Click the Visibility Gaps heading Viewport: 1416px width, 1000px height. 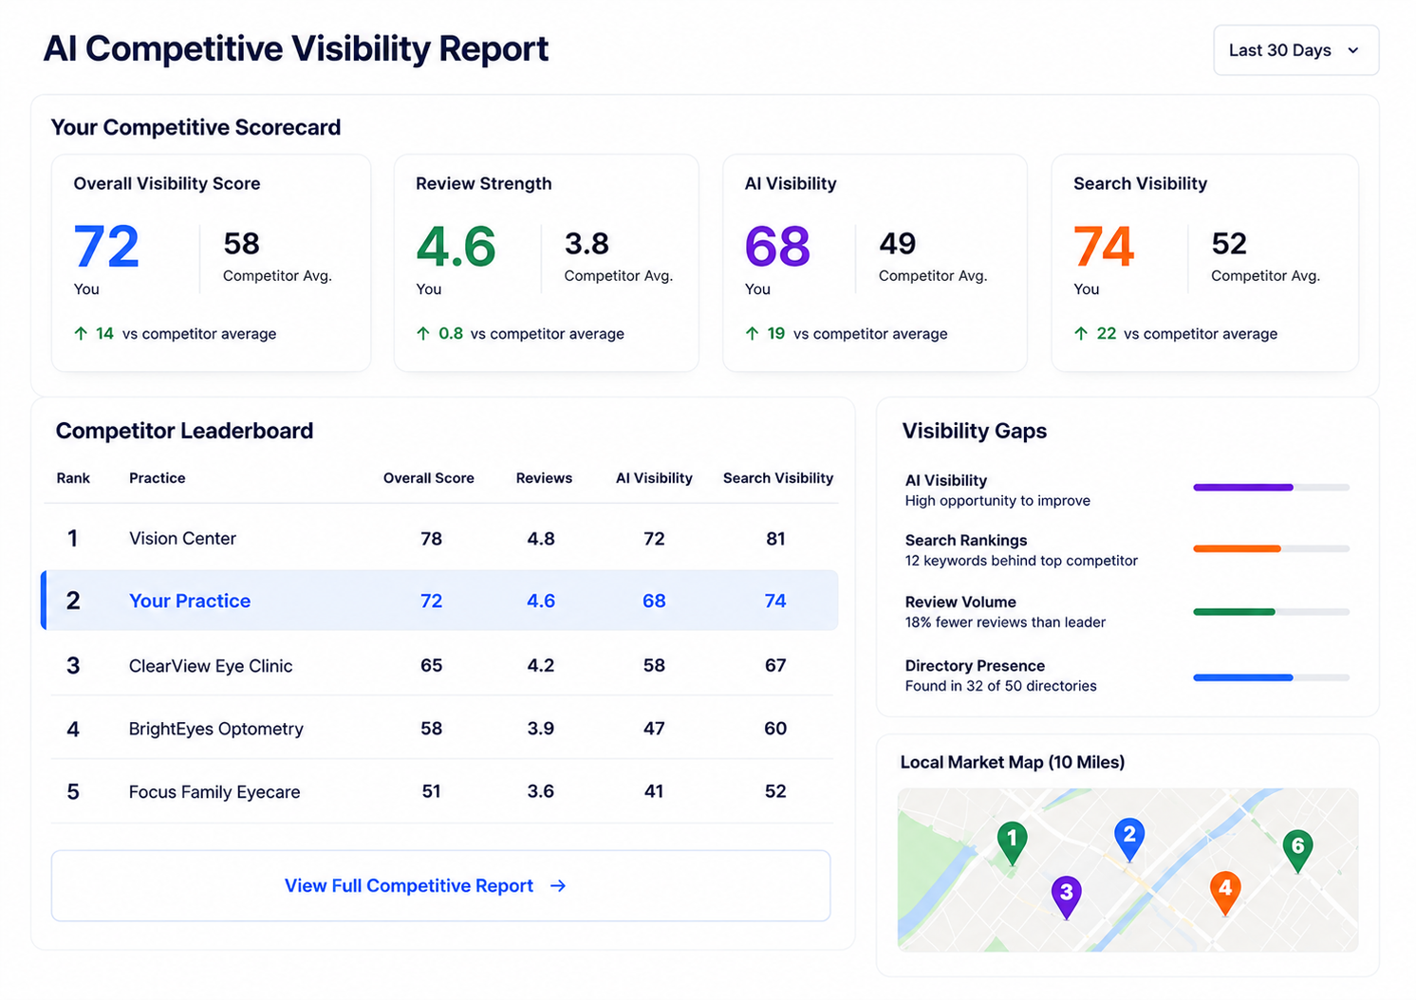[x=975, y=431]
